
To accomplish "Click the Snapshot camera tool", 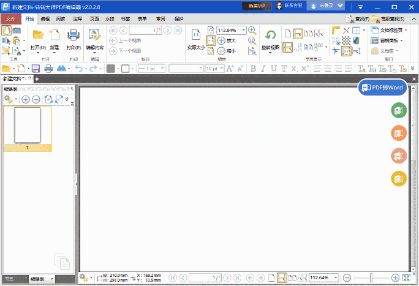I will click(x=17, y=30).
